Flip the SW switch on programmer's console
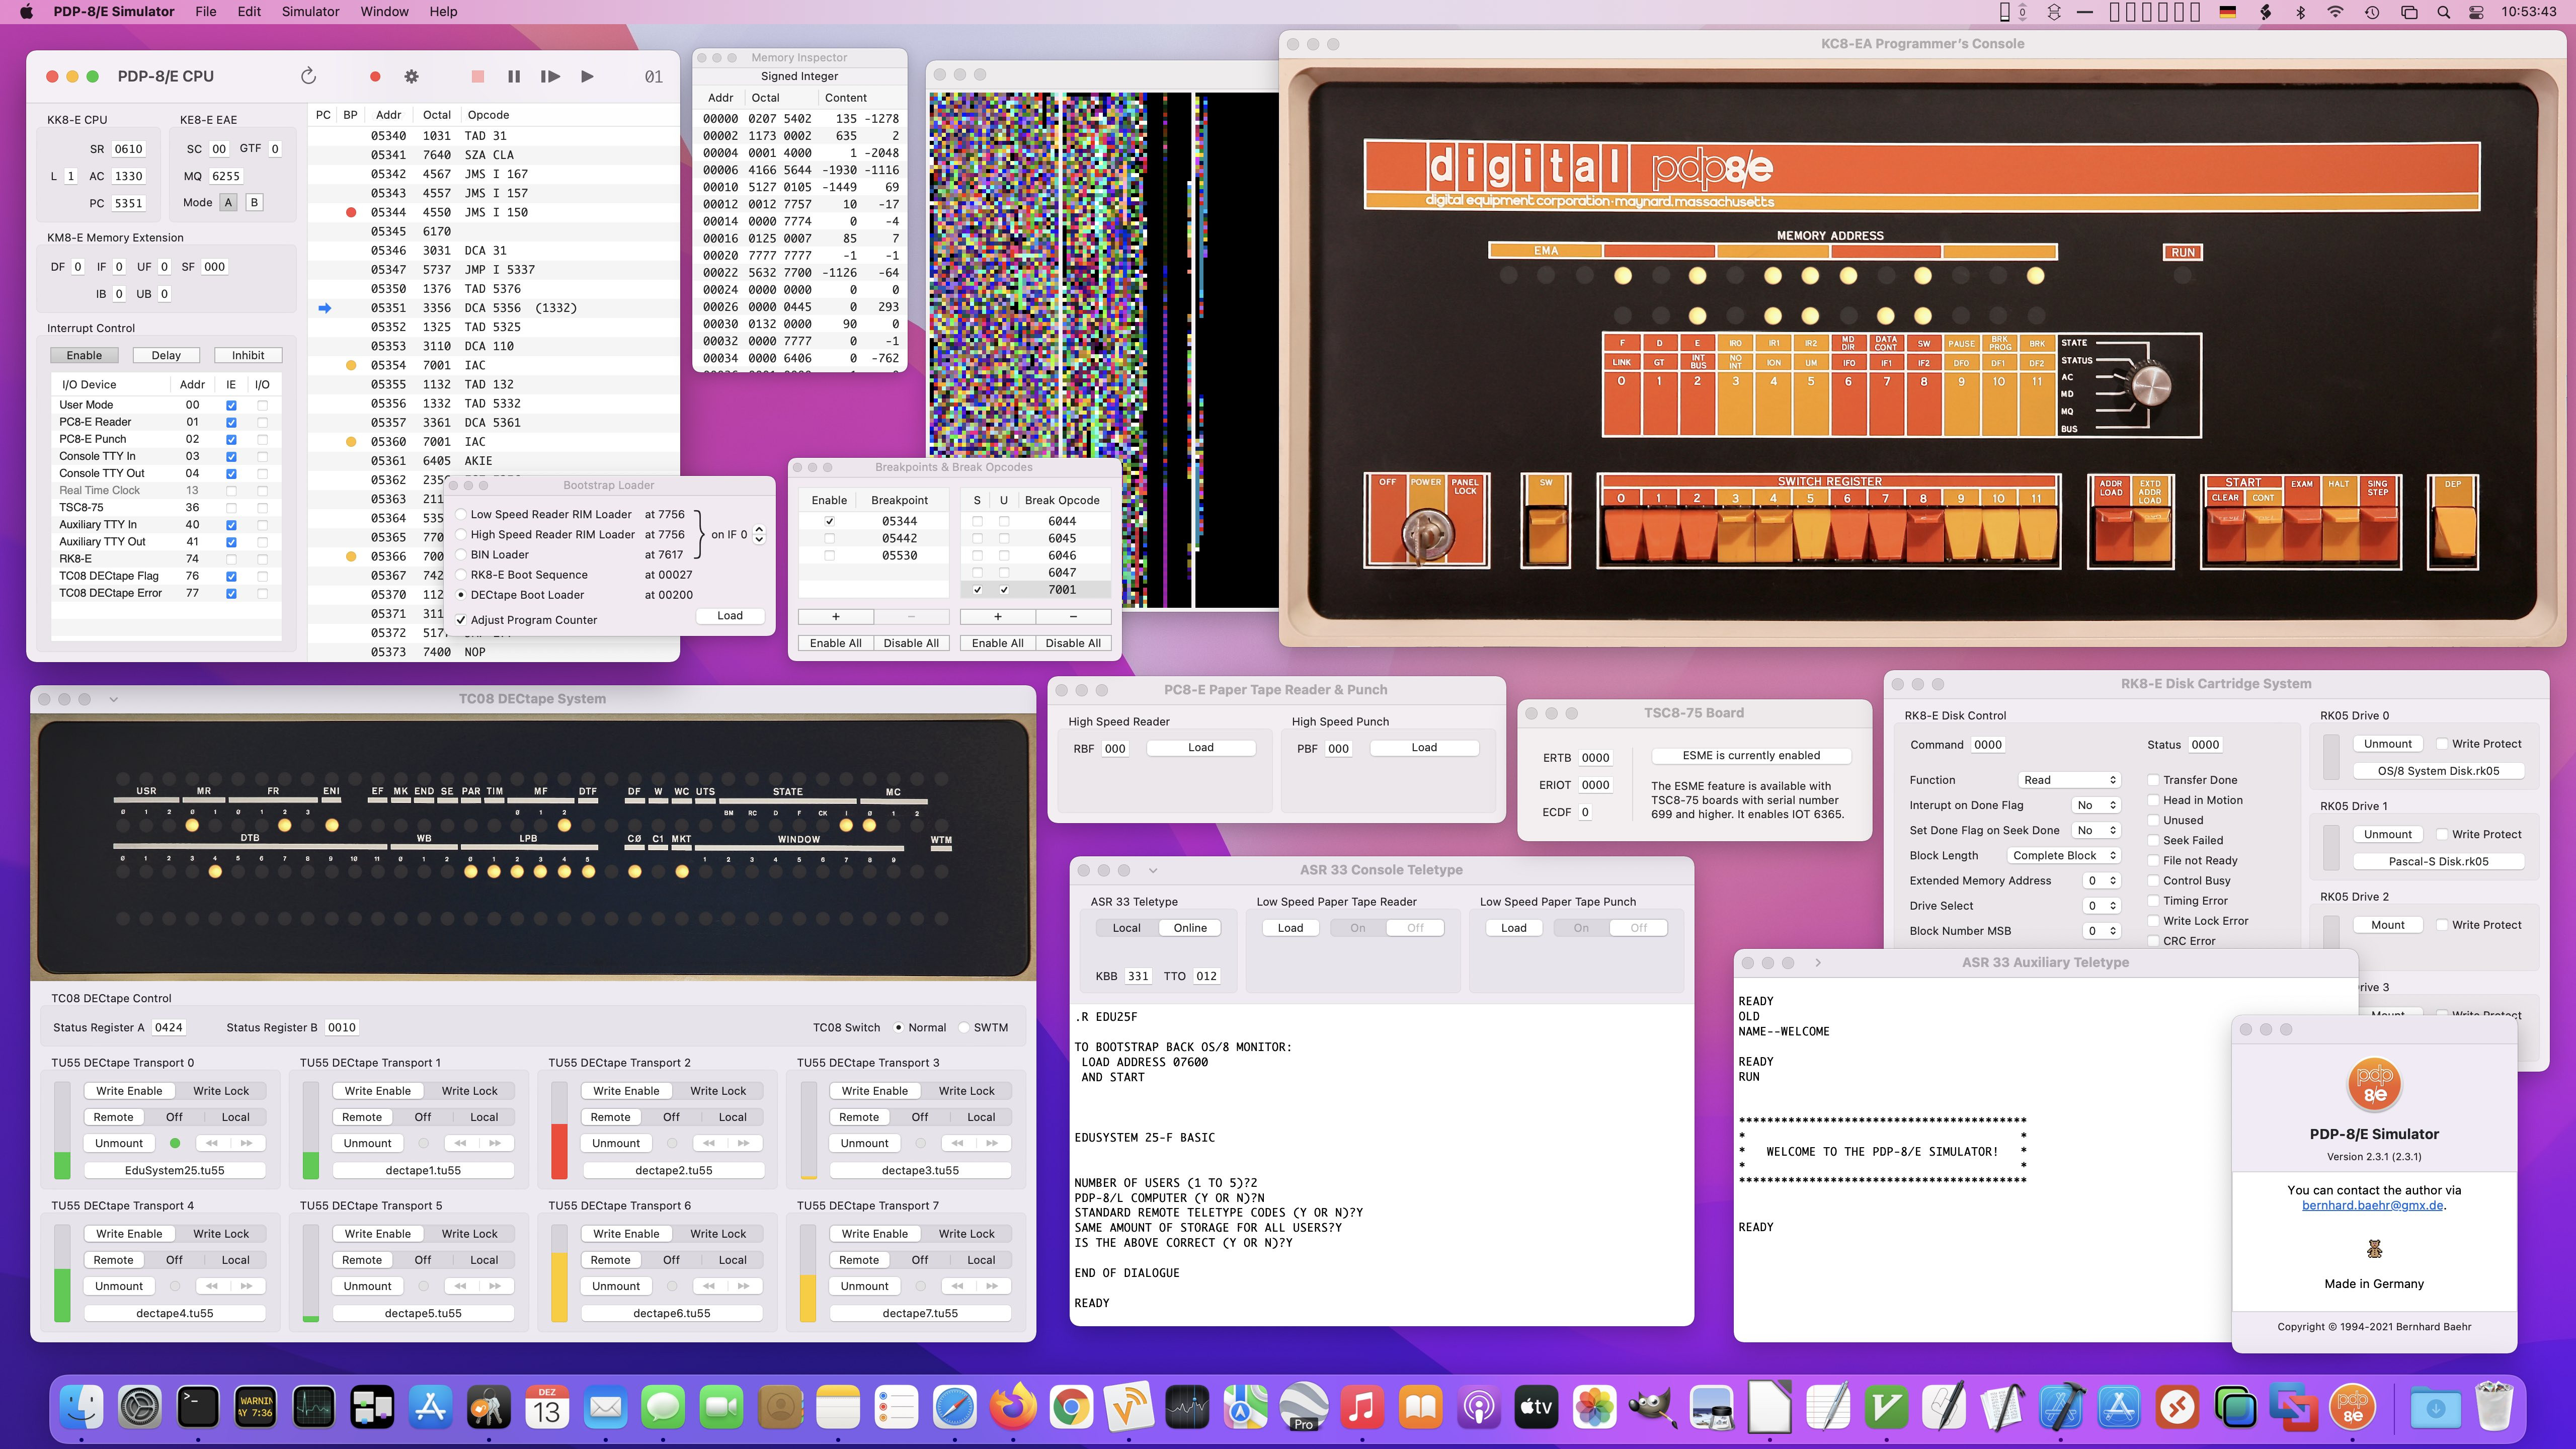 (x=1547, y=535)
